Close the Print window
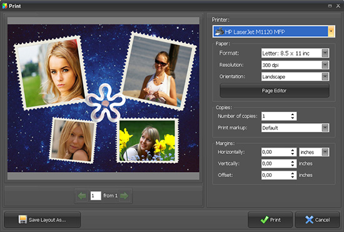 338,6
